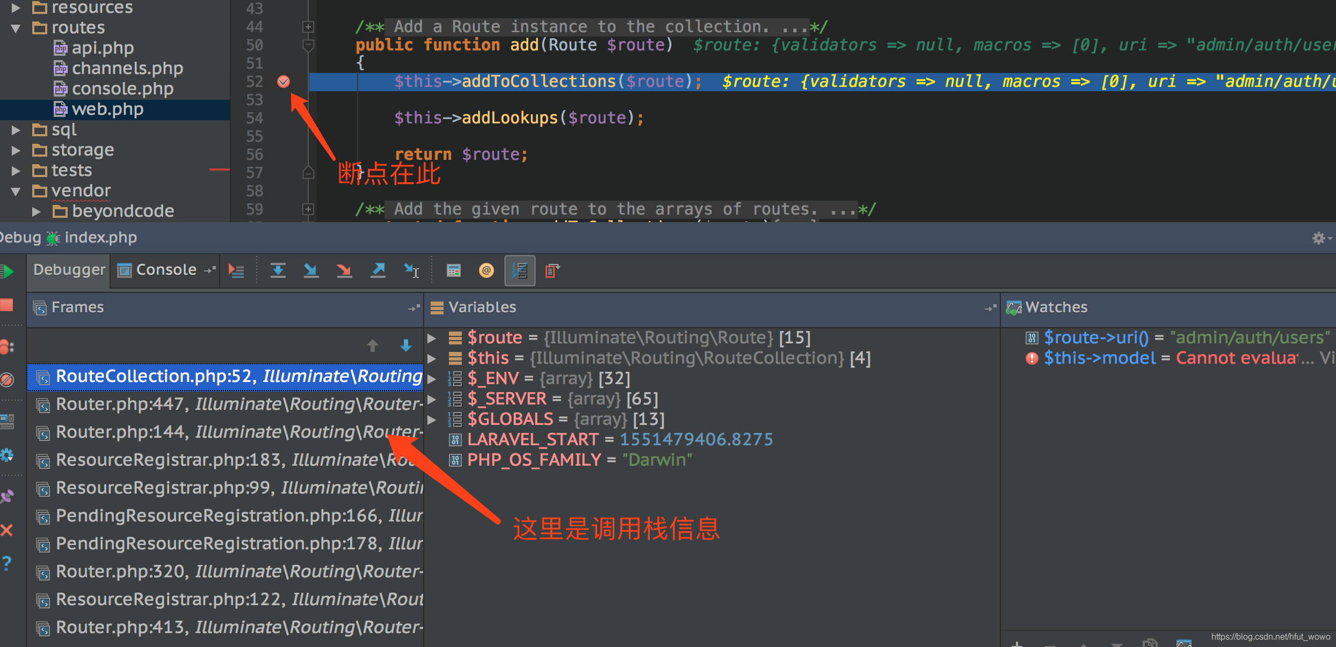Expand the tests folder

tap(16, 171)
